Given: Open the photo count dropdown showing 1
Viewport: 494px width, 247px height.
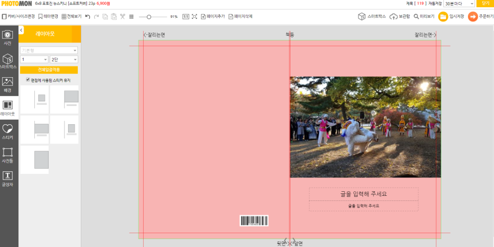Looking at the screenshot, I should 34,59.
